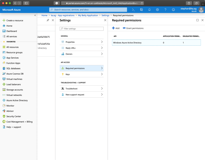Open Owners settings row
This screenshot has height=160, width=205.
click(82, 54)
